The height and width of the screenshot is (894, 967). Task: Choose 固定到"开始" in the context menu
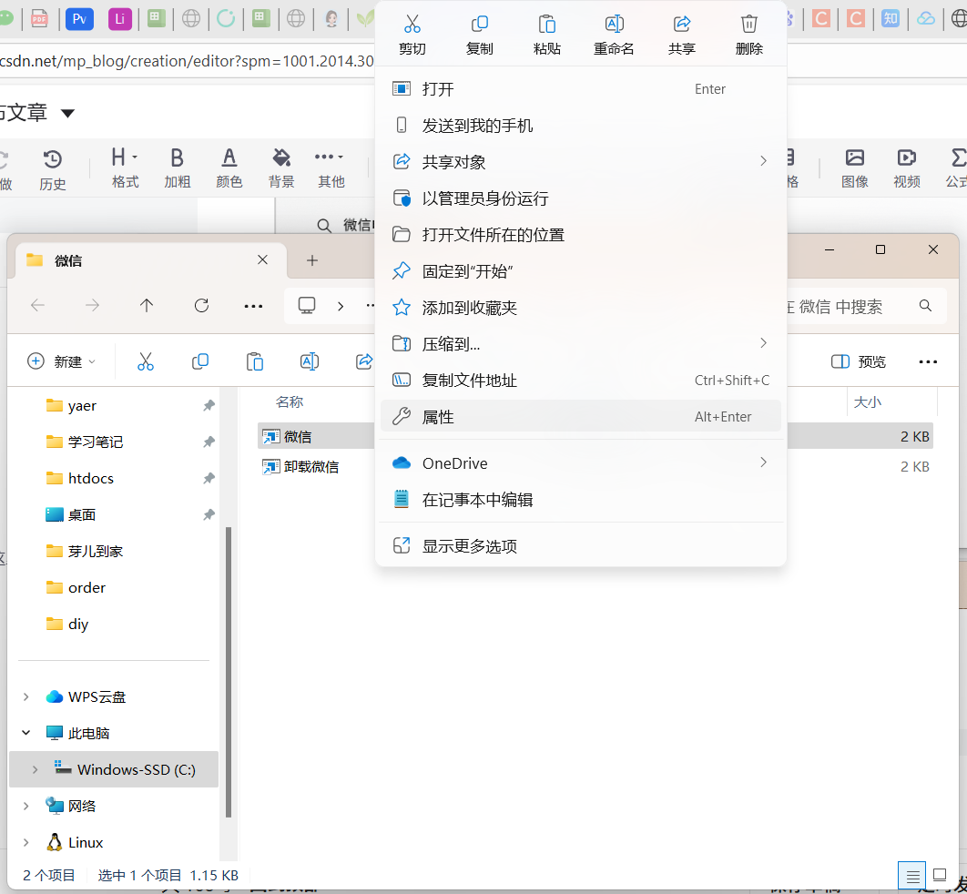580,271
